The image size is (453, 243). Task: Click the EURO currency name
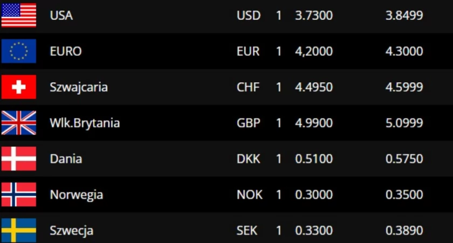tap(66, 51)
